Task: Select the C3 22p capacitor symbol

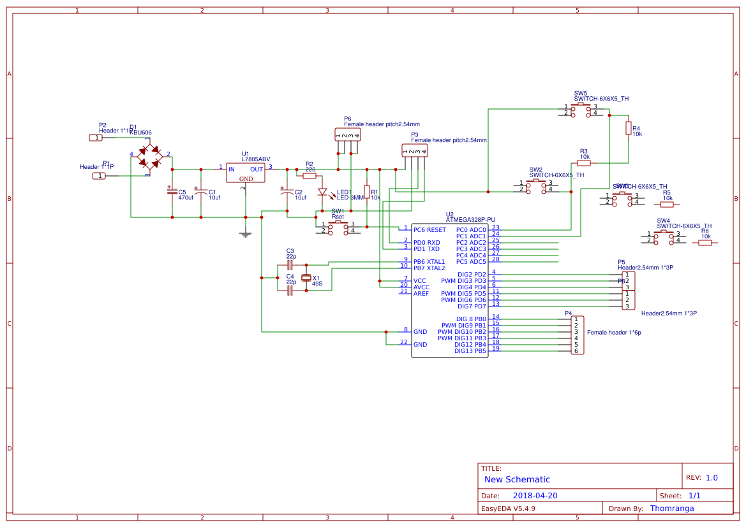Action: (290, 265)
